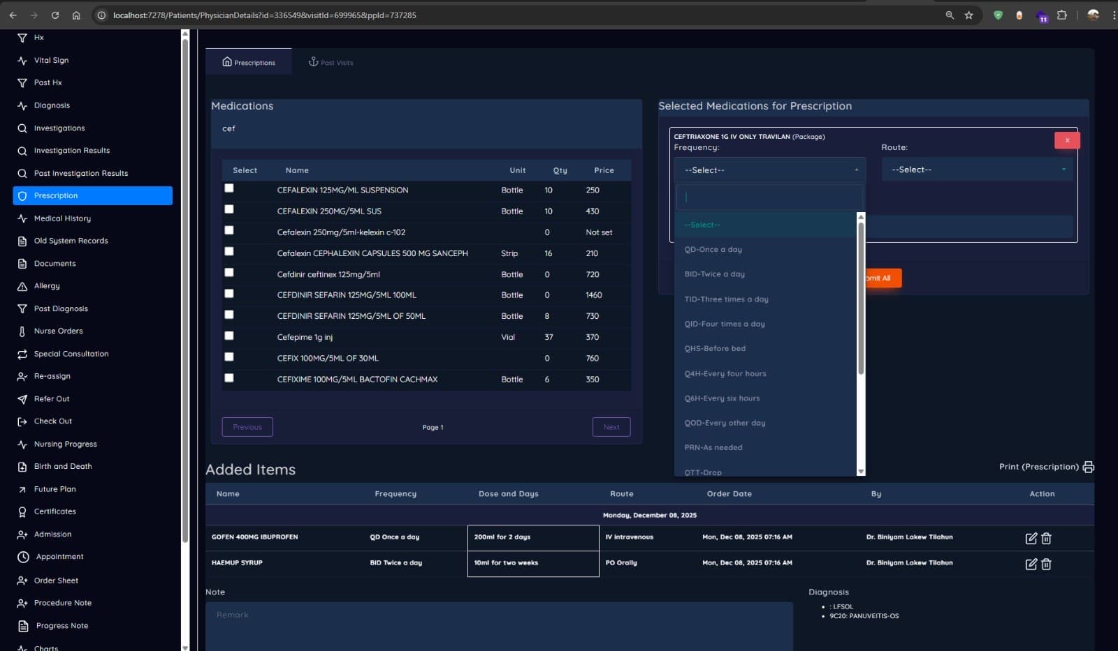Click the frequency list scroll down arrow
Screen dimensions: 1118x651
point(861,472)
